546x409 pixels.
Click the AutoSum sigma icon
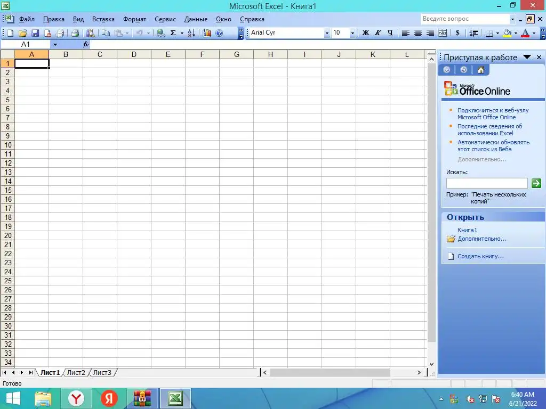coord(173,33)
